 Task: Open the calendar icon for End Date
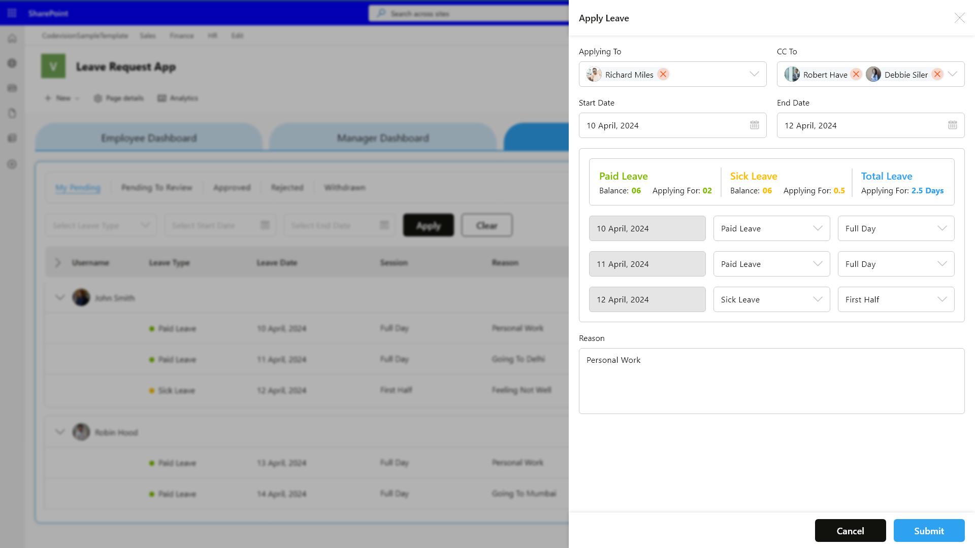point(953,125)
